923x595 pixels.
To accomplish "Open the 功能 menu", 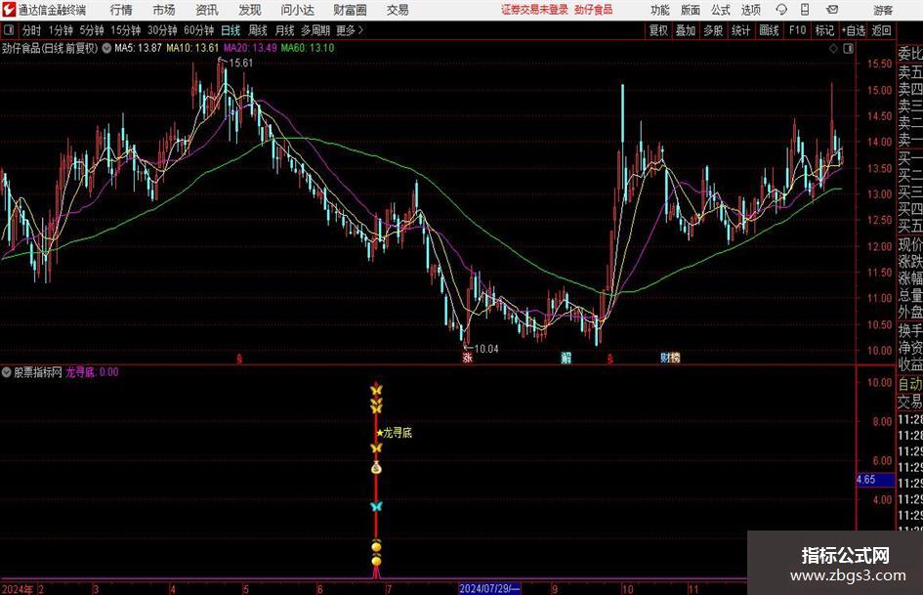I will click(660, 10).
